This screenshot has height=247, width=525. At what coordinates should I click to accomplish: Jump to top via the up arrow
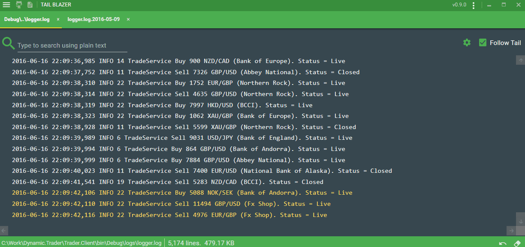pos(520,61)
